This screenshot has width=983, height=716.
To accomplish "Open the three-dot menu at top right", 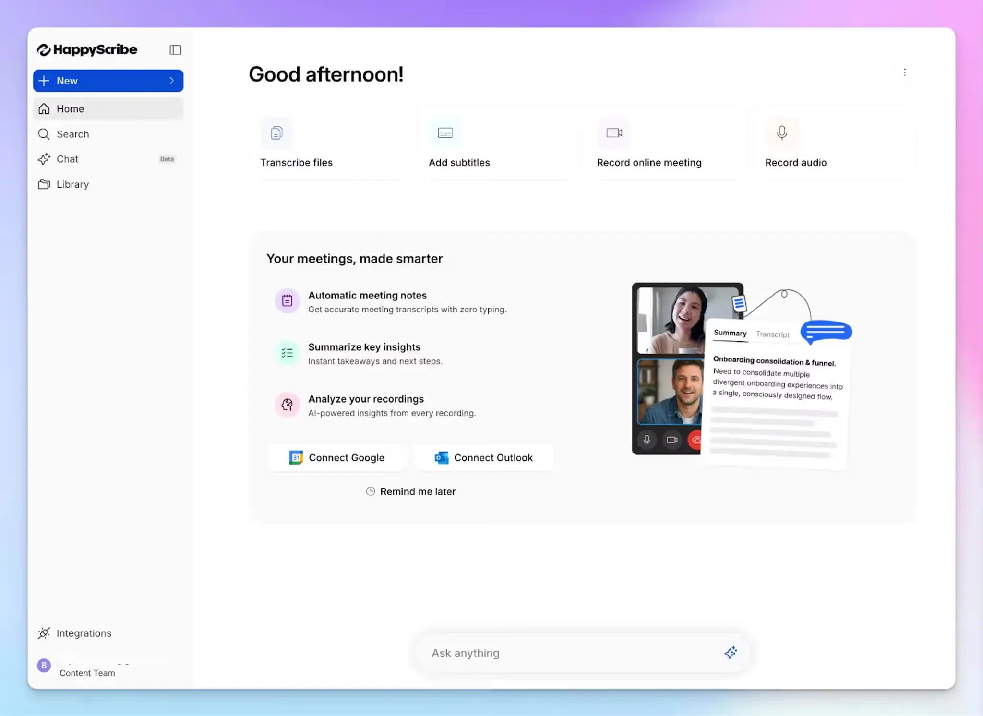I will (x=905, y=72).
